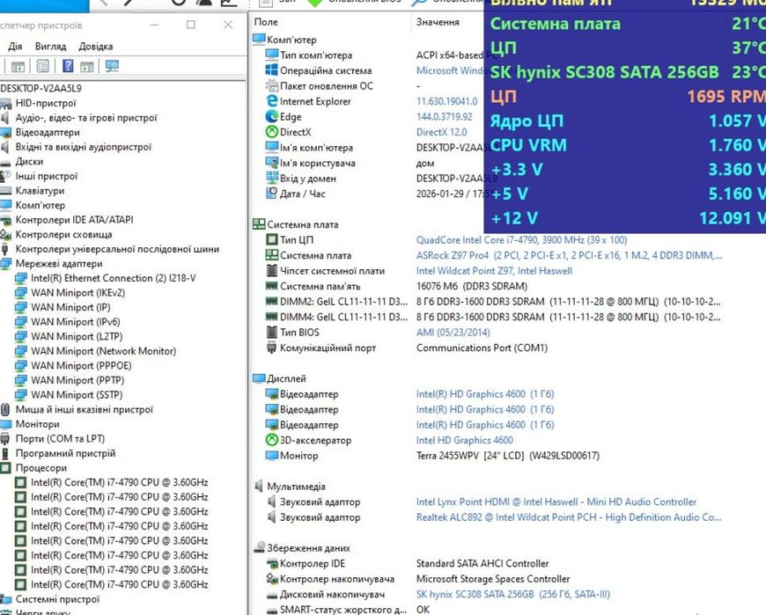Screen dimensions: 766x615
Task: Click the Ім'я користувача user icon
Action: click(x=271, y=163)
